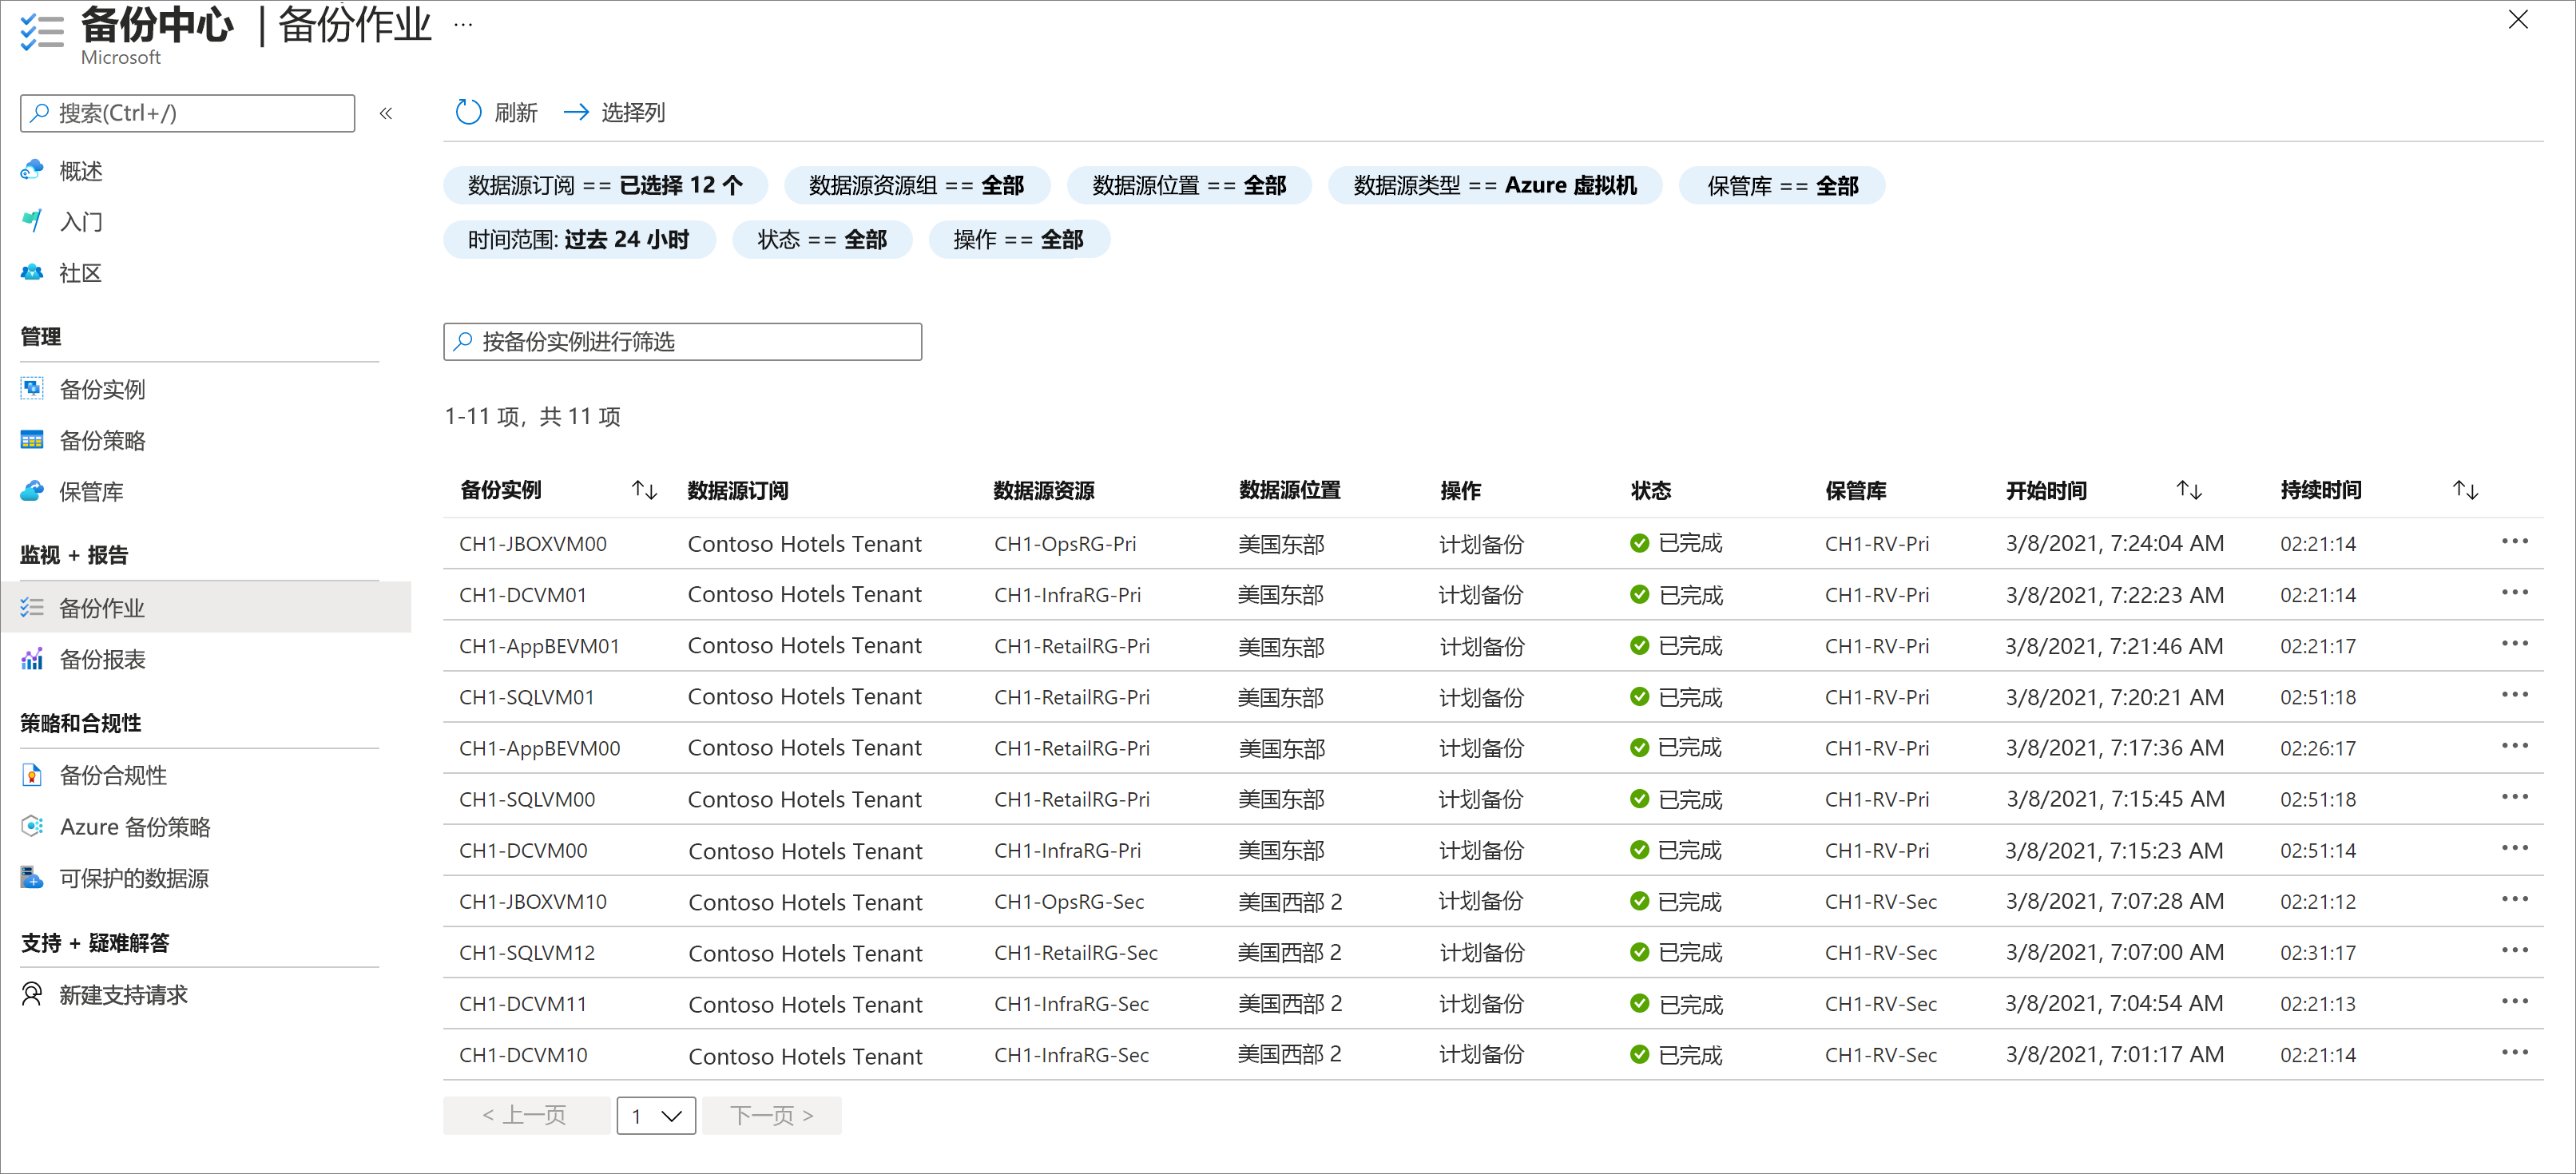The image size is (2576, 1174).
Task: Click the 选择列 button label
Action: [633, 112]
